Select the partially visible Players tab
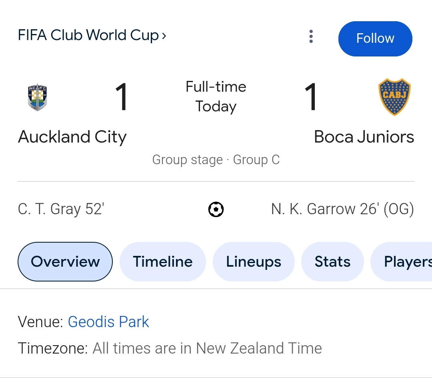Image resolution: width=432 pixels, height=378 pixels. pos(402,261)
